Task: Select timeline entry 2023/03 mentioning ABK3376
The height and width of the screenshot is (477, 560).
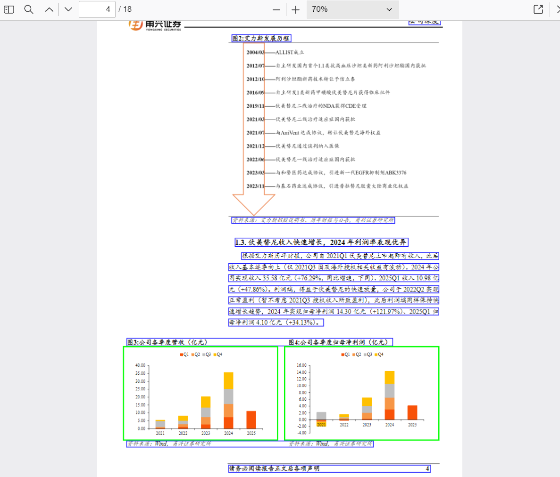Action: 326,172
